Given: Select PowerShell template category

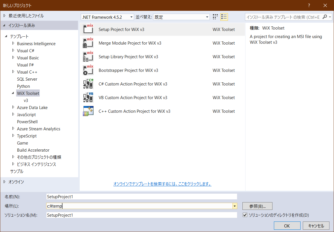Looking at the screenshot, I should click(27, 122).
